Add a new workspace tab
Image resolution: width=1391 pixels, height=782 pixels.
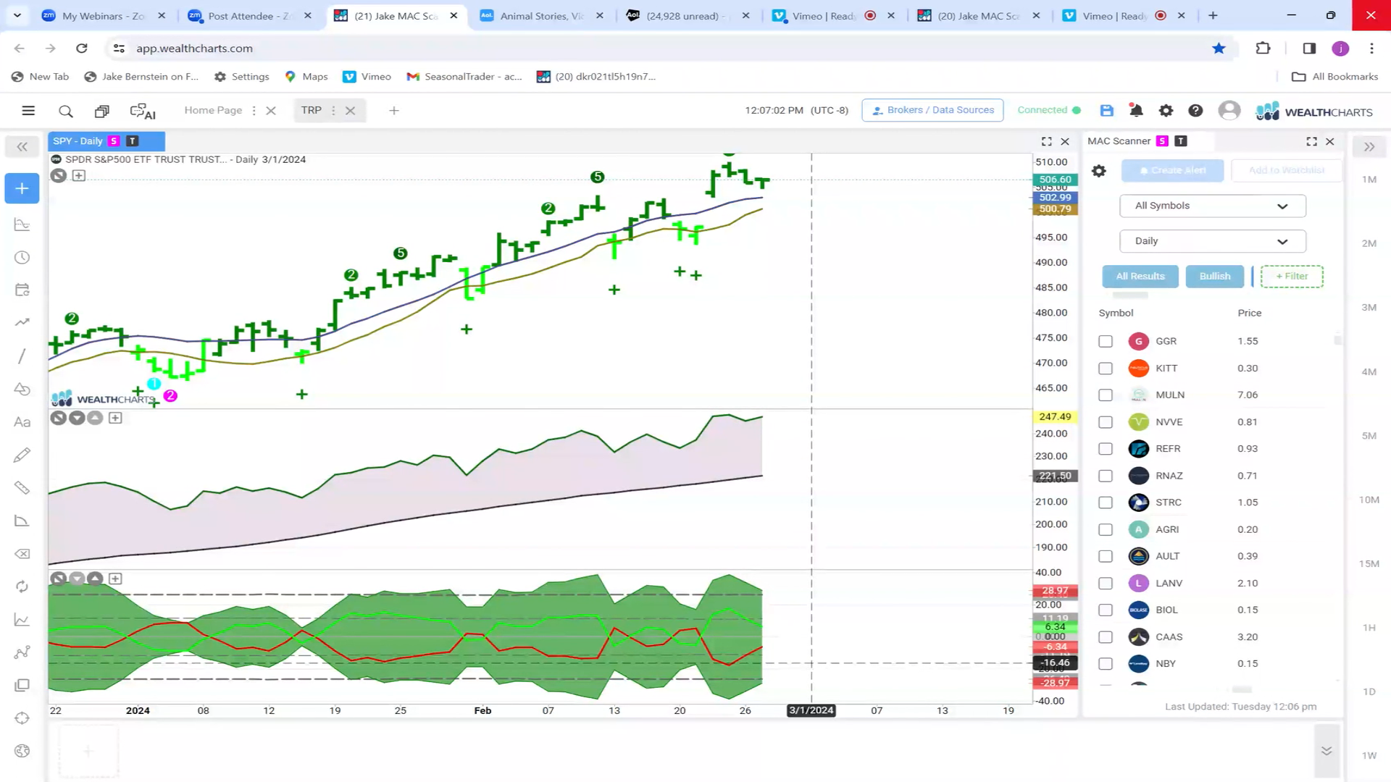tap(393, 111)
